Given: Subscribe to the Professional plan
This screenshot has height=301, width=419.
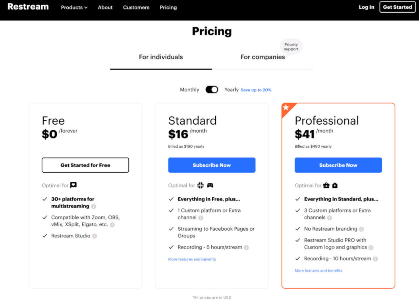Looking at the screenshot, I should 338,165.
